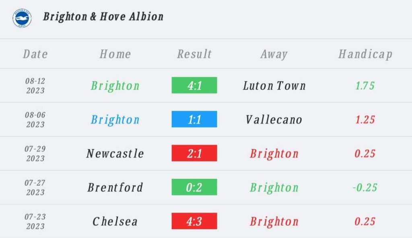Click the Brentford team name
This screenshot has height=238, width=412.
coord(115,187)
